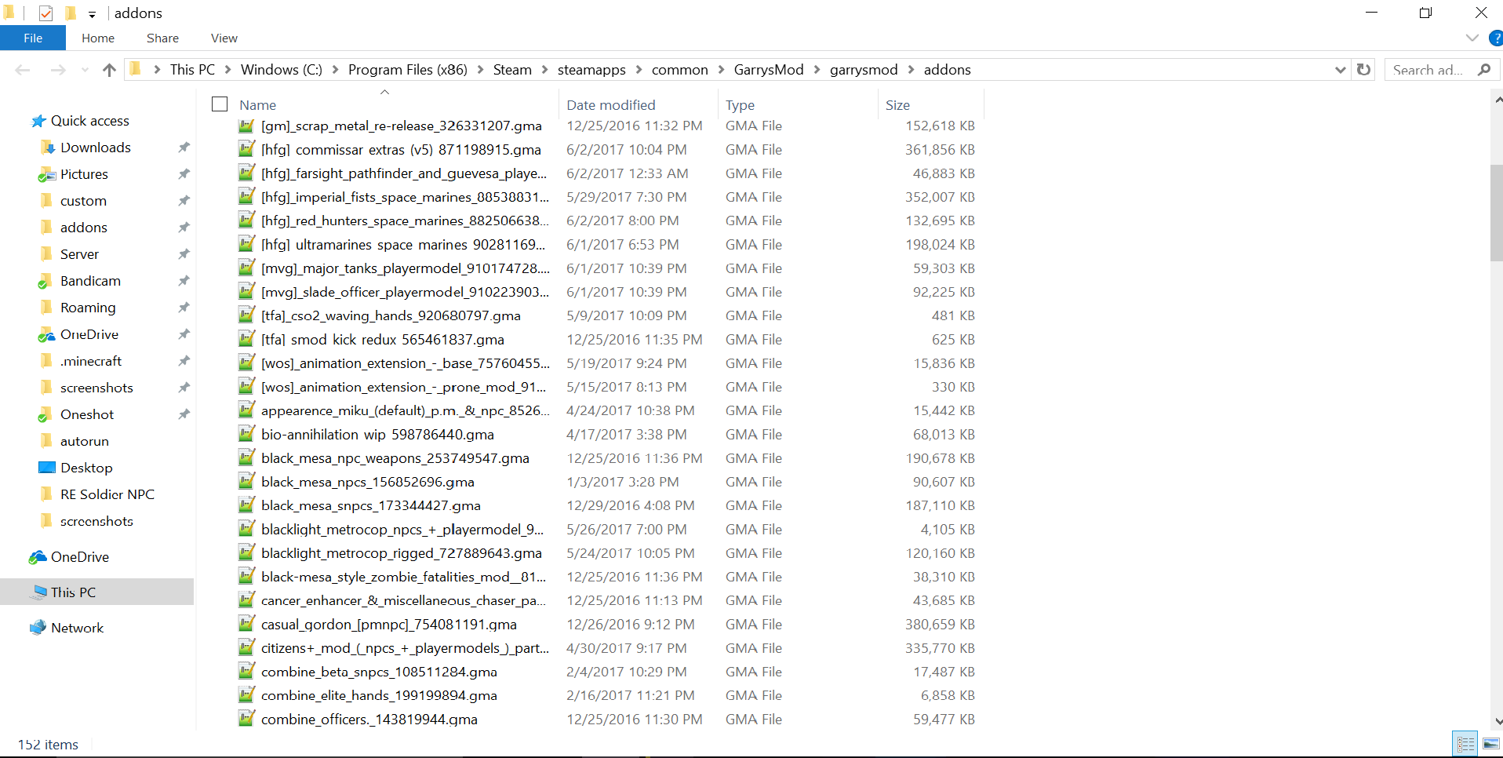Refresh the addons folder view
The width and height of the screenshot is (1503, 758).
[x=1363, y=69]
